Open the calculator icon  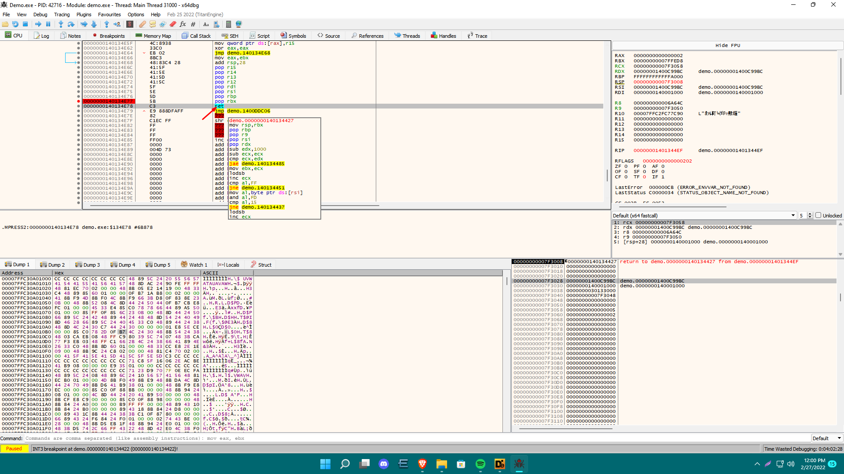(228, 24)
